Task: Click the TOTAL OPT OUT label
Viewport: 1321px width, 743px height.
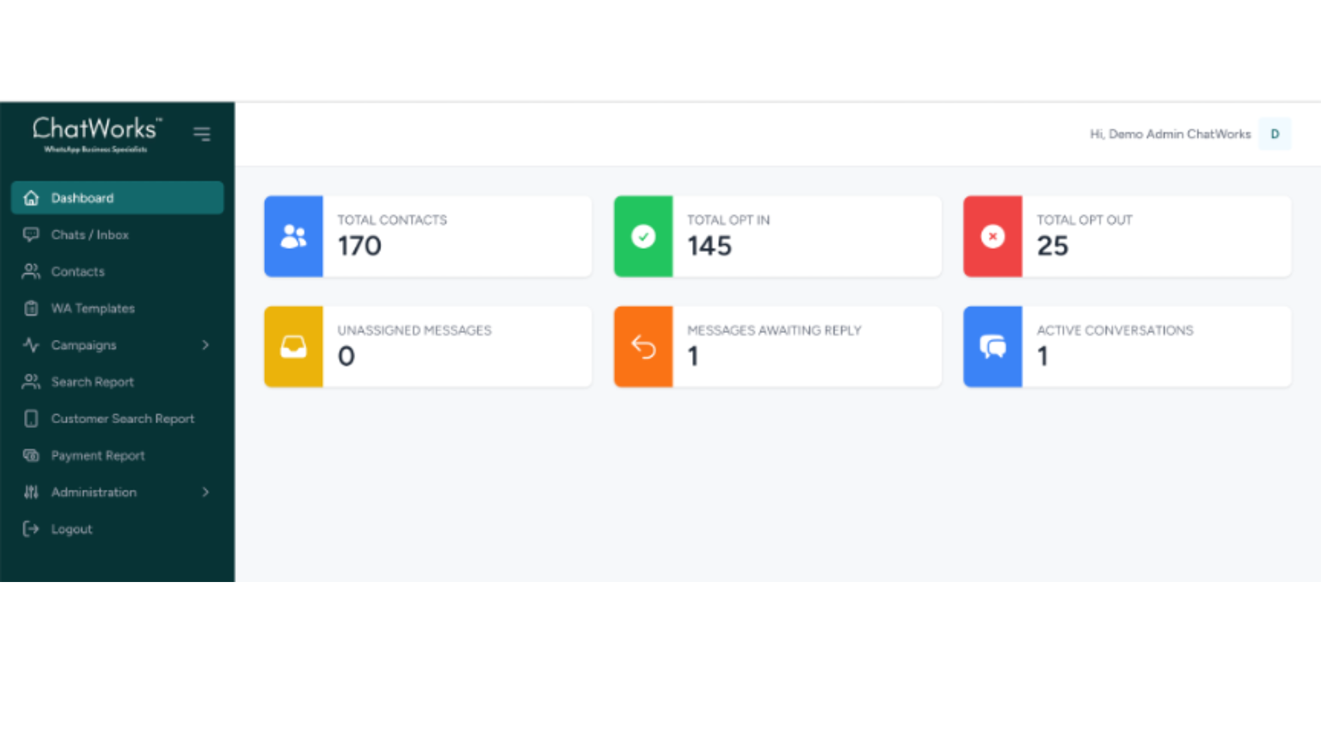Action: coord(1084,220)
